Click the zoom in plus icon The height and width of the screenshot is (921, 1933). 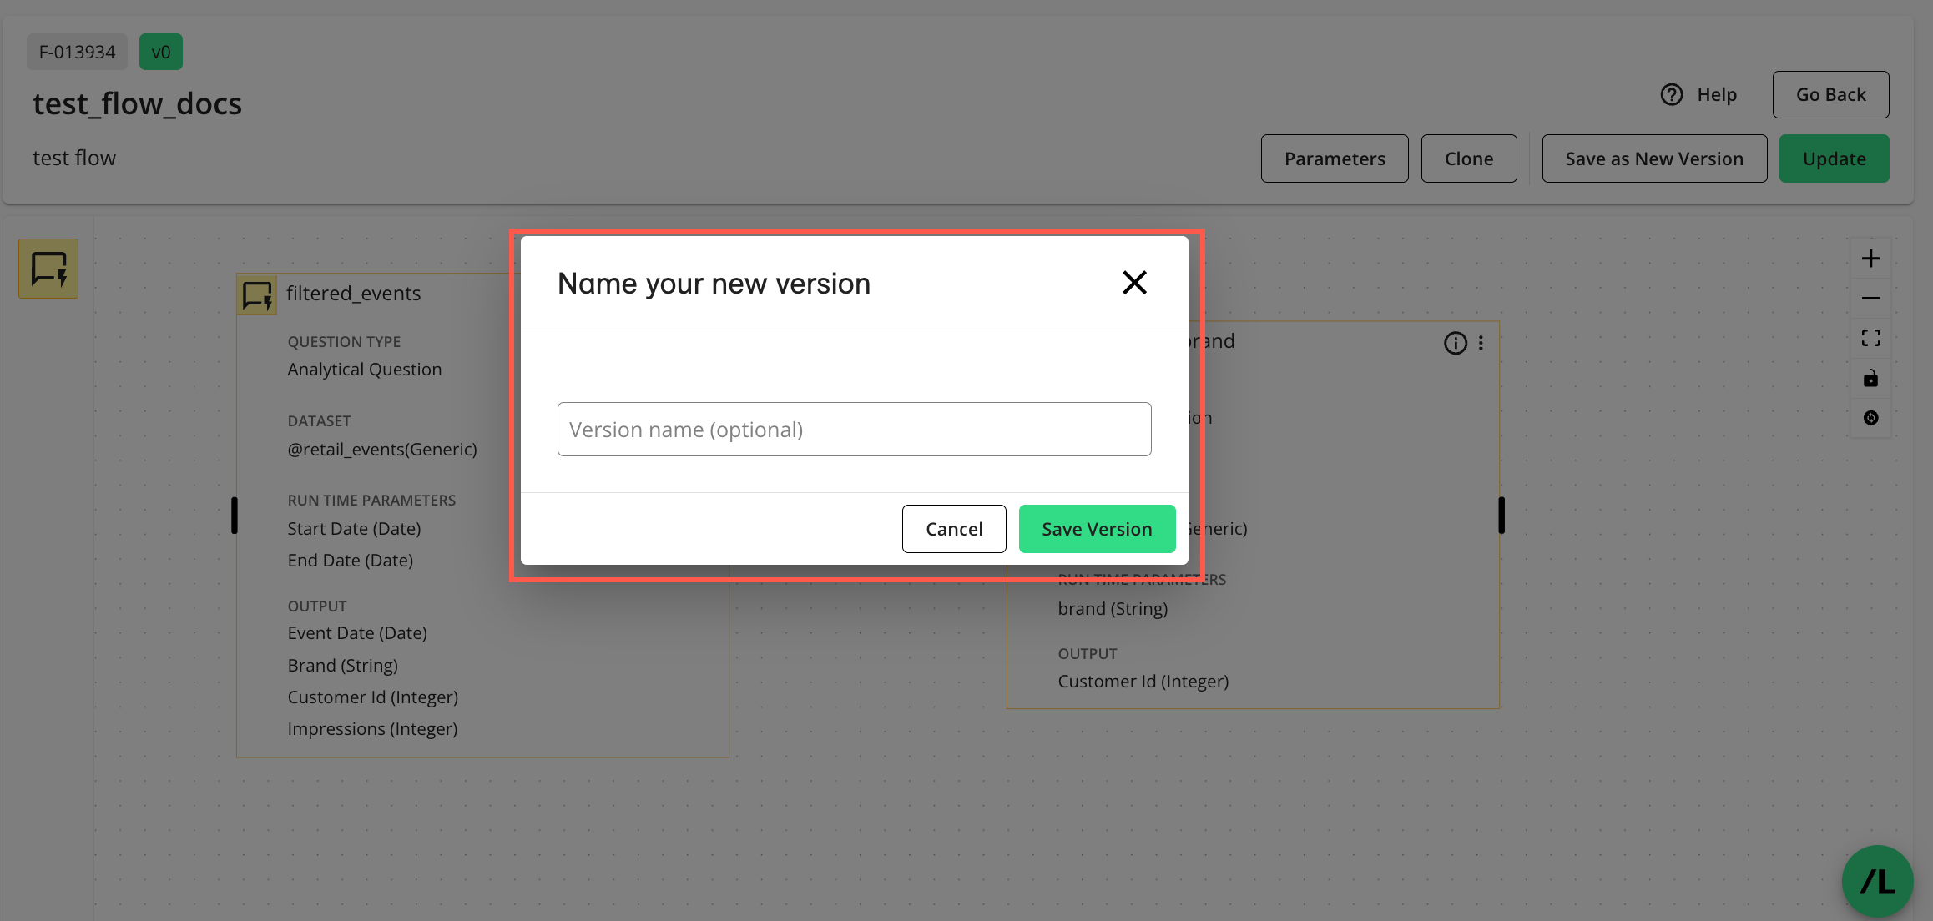click(x=1870, y=259)
